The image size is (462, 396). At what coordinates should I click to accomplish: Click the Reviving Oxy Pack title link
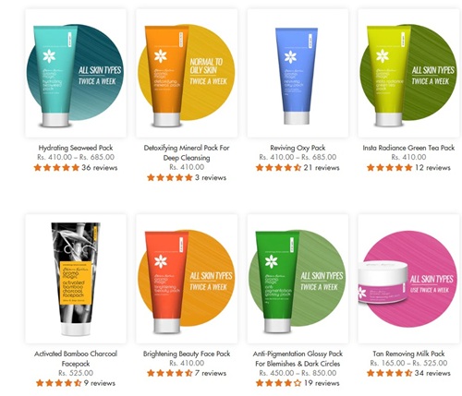(x=298, y=148)
